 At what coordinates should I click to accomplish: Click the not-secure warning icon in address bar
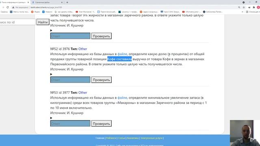click(13, 7)
